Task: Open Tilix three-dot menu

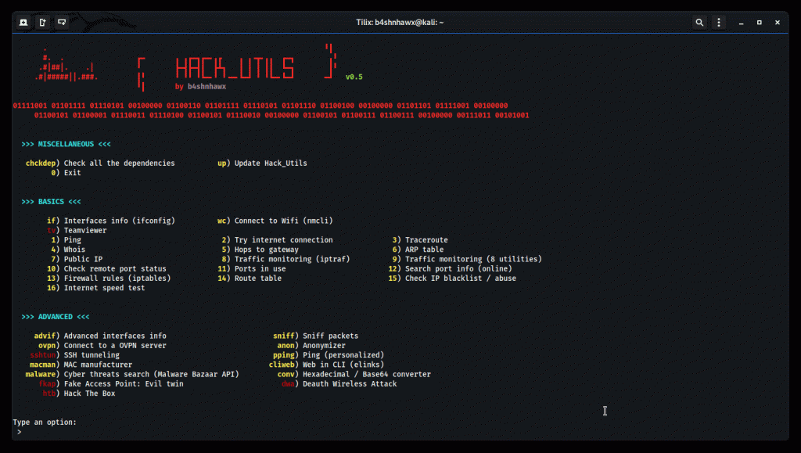Action: click(719, 23)
